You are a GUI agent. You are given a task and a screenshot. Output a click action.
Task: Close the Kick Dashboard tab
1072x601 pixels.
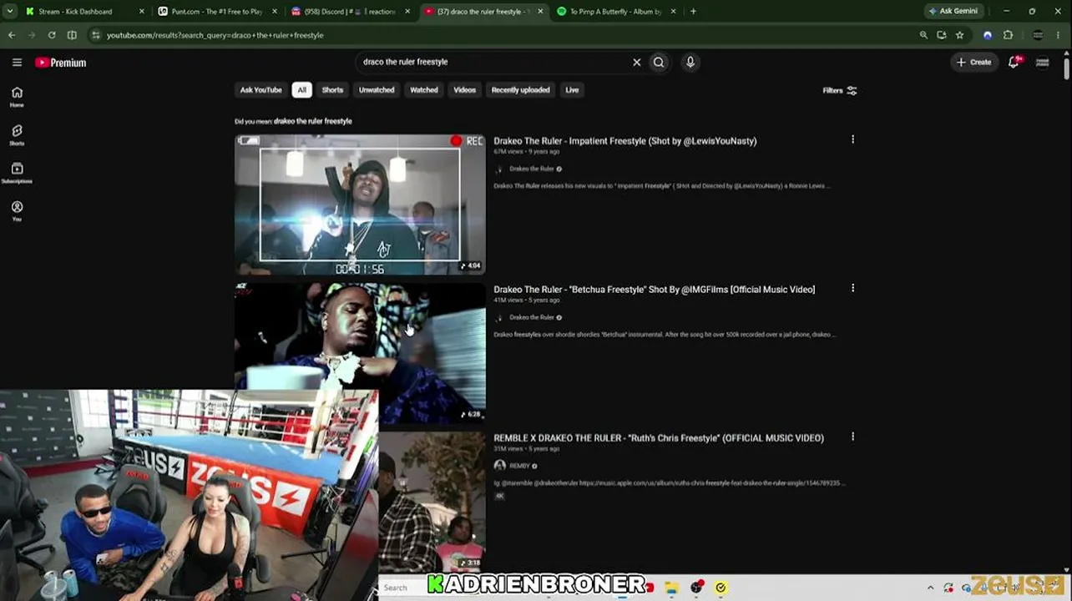141,12
